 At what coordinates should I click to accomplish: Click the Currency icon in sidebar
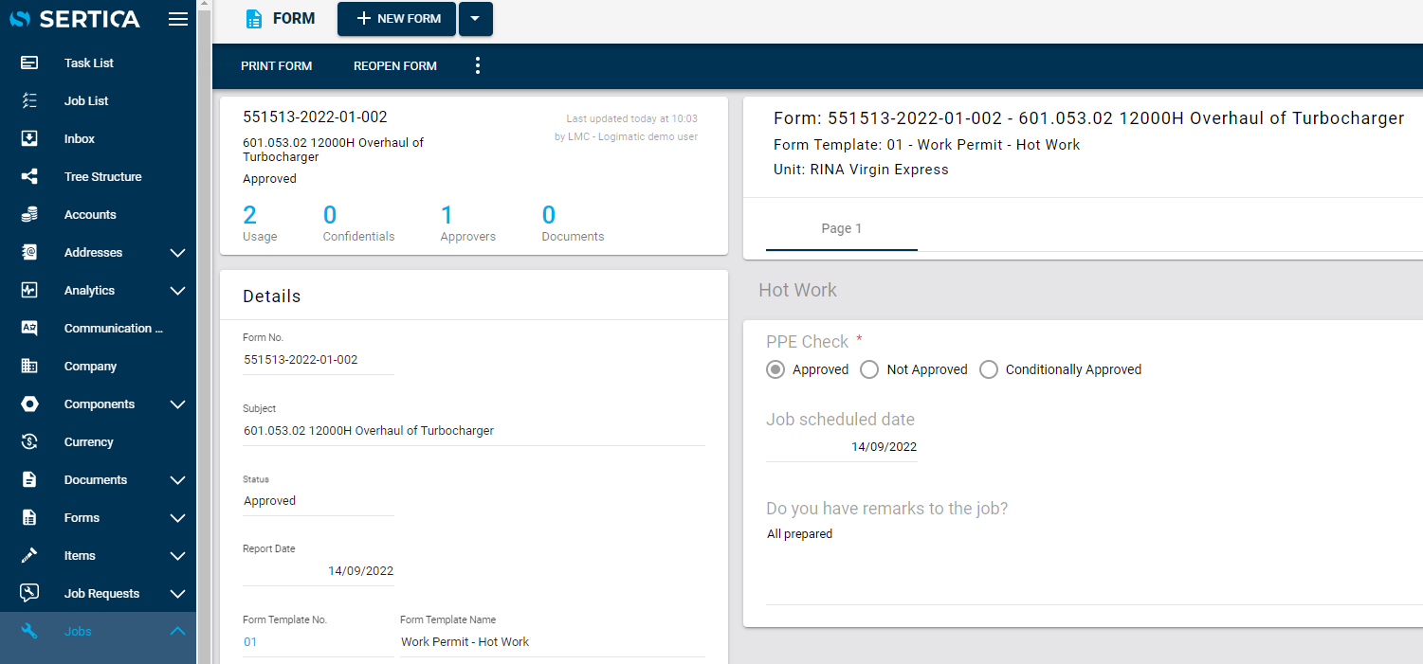[x=29, y=441]
